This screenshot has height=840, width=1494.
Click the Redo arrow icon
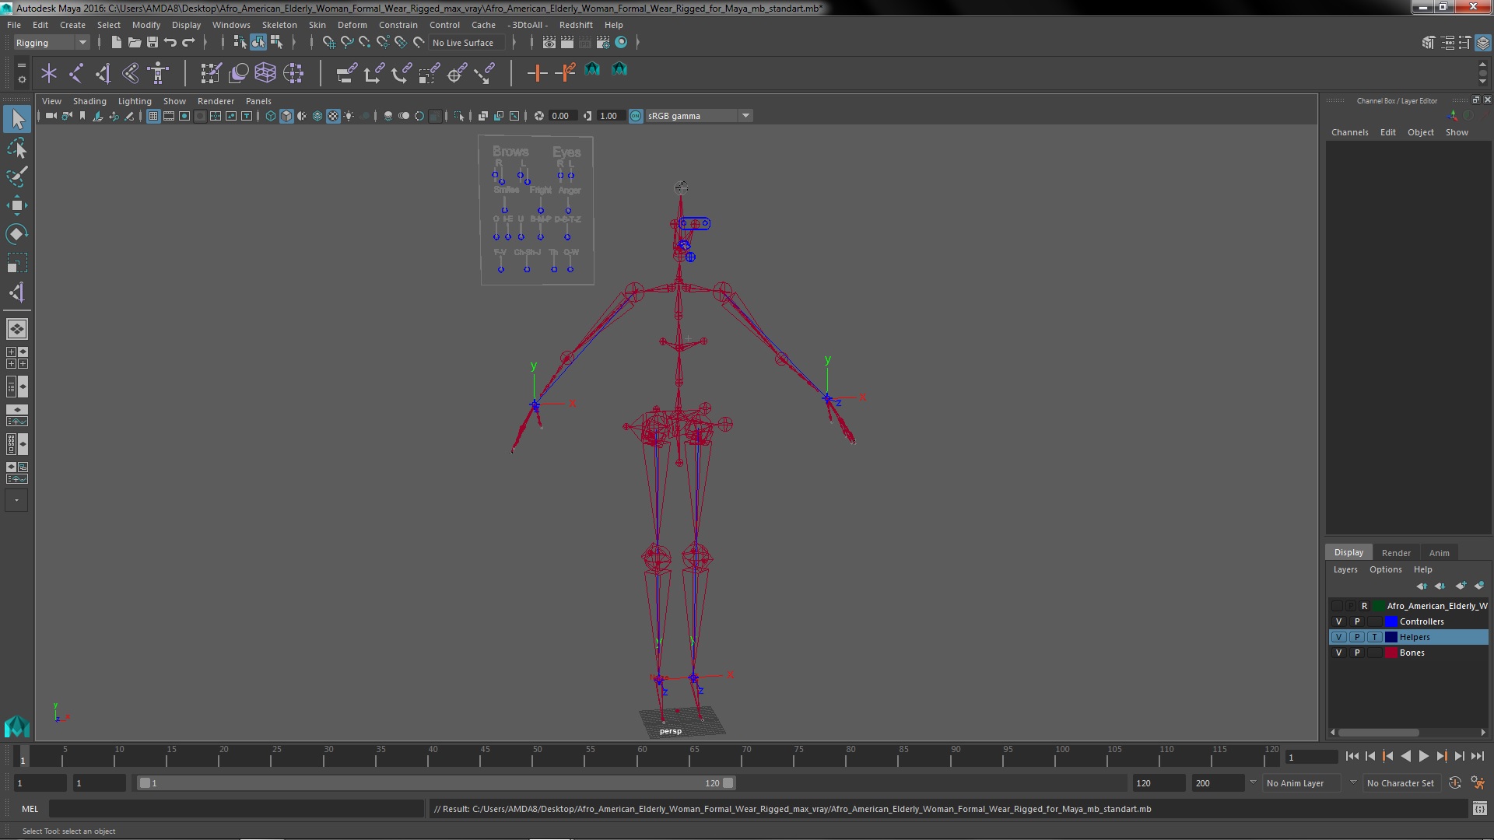(188, 42)
